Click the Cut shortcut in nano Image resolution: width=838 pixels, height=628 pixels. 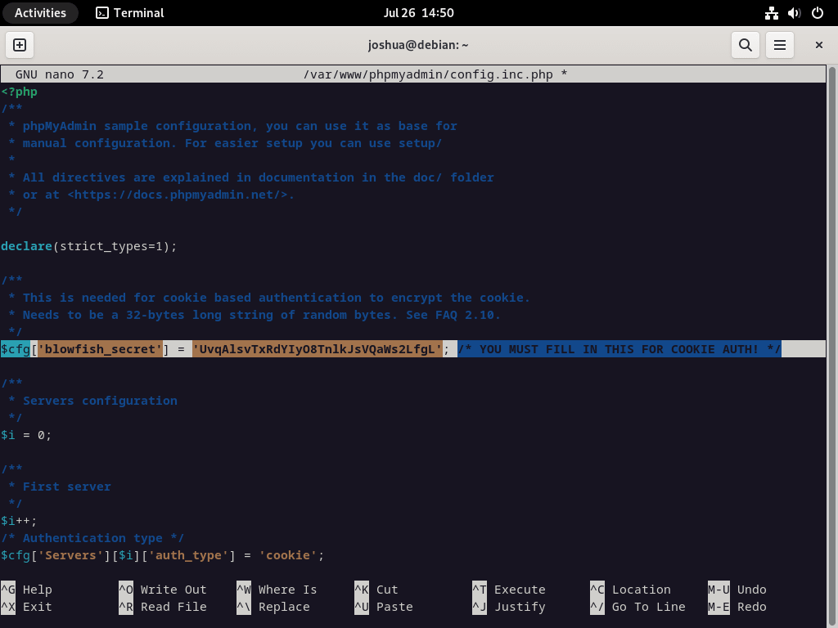click(x=385, y=589)
